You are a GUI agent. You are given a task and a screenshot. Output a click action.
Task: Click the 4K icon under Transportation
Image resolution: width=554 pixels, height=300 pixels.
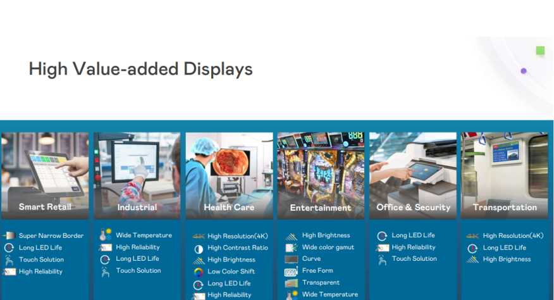coord(472,235)
